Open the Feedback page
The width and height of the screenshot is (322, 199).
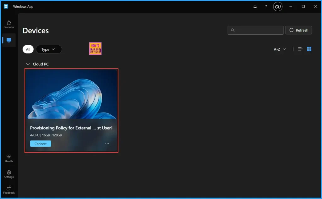pyautogui.click(x=9, y=190)
